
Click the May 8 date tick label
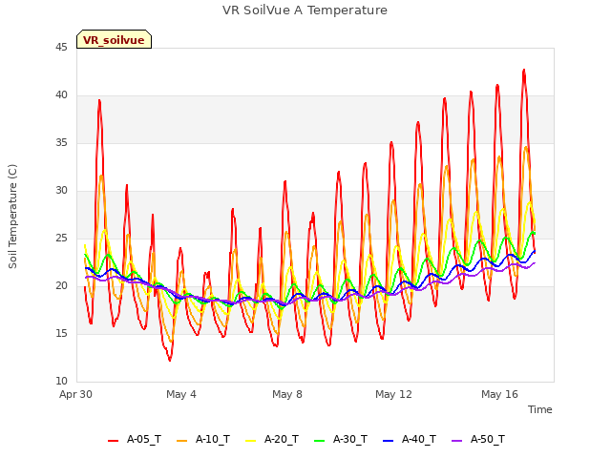coord(287,394)
